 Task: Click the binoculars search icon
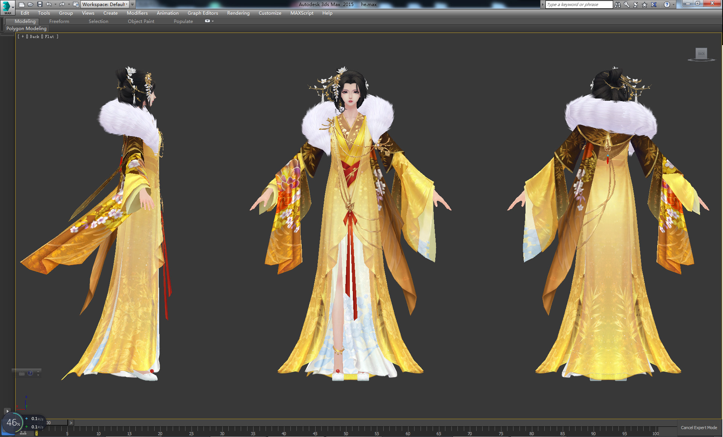(618, 5)
